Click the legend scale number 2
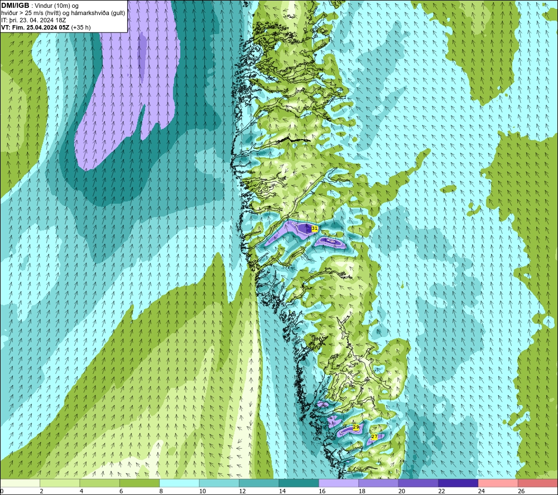 [42, 491]
